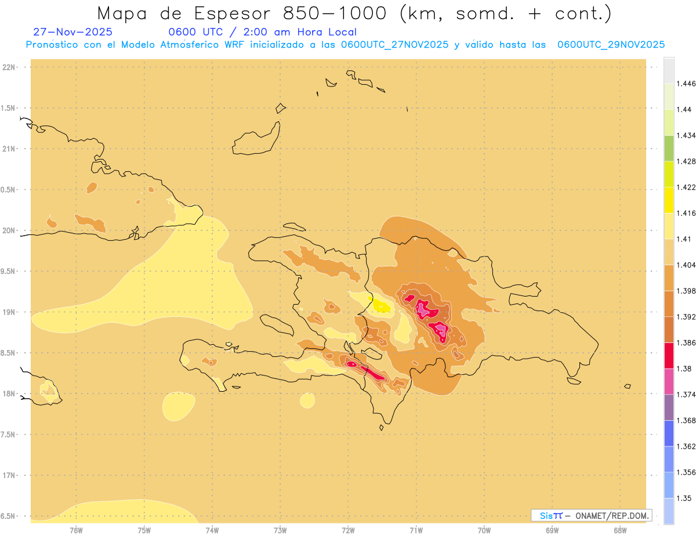Click the legend value 1.434
Viewport: 696px width, 538px height.
[x=686, y=135]
